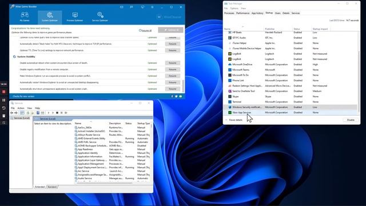Click the Resume all link
366x206 pixels.
[x=145, y=30]
